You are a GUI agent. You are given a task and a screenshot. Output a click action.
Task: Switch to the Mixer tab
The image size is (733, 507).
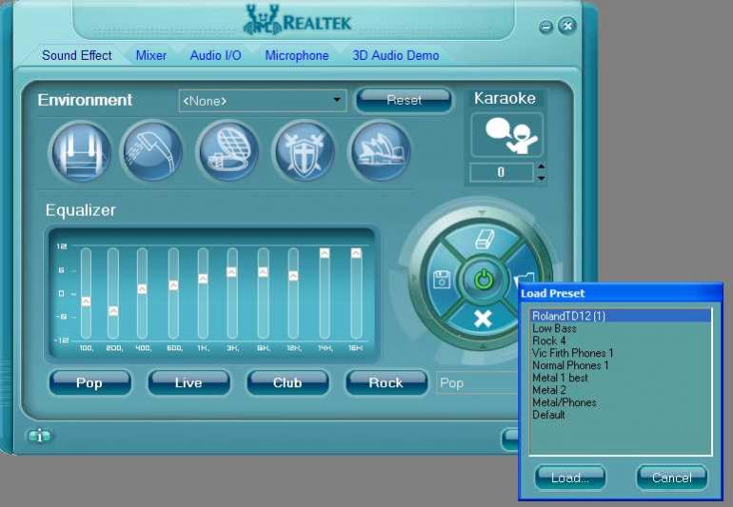(x=151, y=55)
